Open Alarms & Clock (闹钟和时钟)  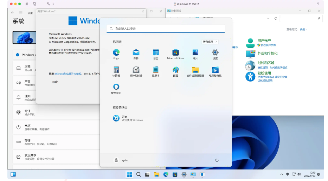(136, 71)
